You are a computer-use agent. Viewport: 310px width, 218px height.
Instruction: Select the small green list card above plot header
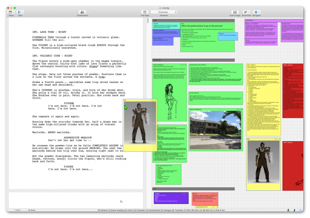coord(168,174)
